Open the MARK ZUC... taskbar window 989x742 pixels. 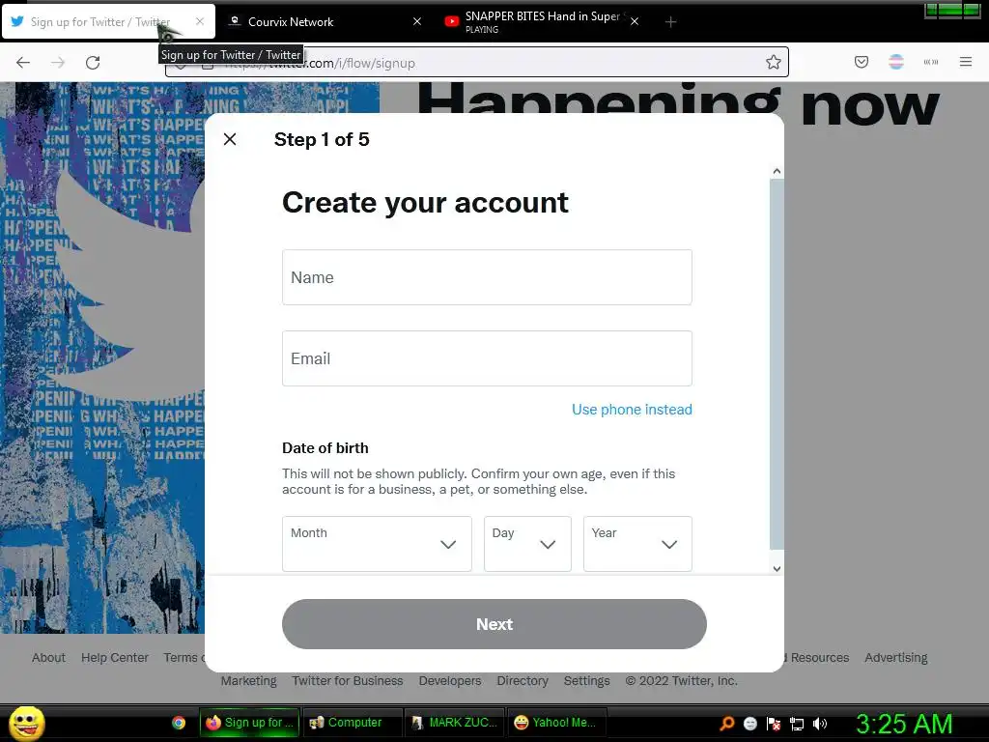coord(454,723)
